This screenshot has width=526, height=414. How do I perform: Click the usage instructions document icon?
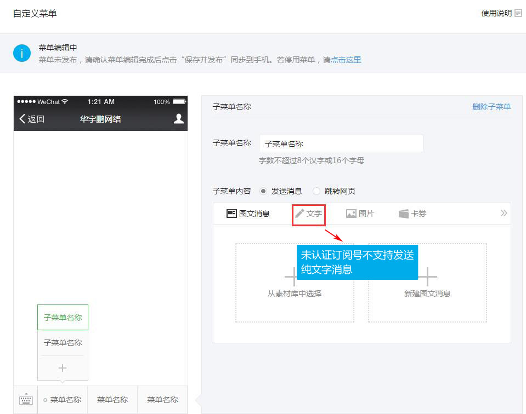point(518,13)
